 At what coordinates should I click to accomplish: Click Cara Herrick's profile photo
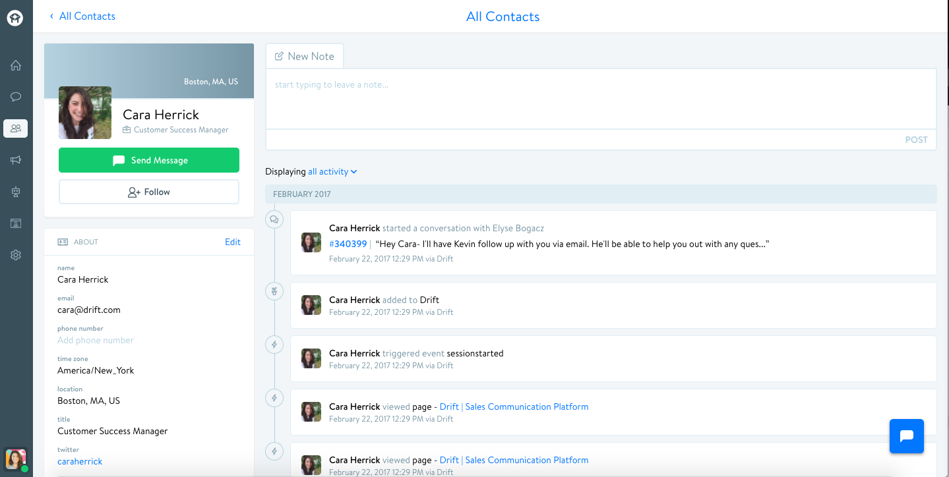(85, 113)
